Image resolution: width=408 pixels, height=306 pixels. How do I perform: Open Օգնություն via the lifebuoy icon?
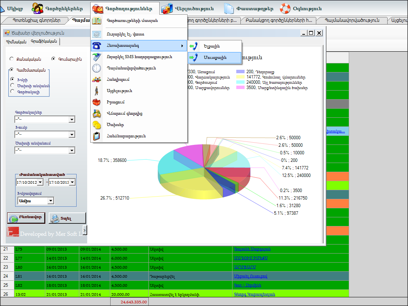(x=285, y=9)
